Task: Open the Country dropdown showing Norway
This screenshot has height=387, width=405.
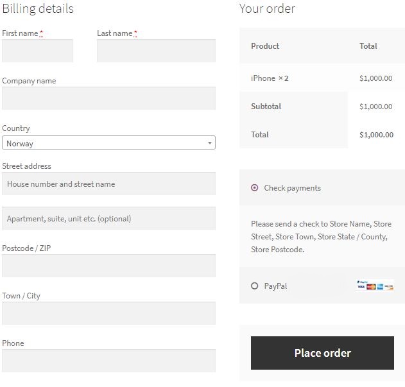Action: pos(108,143)
